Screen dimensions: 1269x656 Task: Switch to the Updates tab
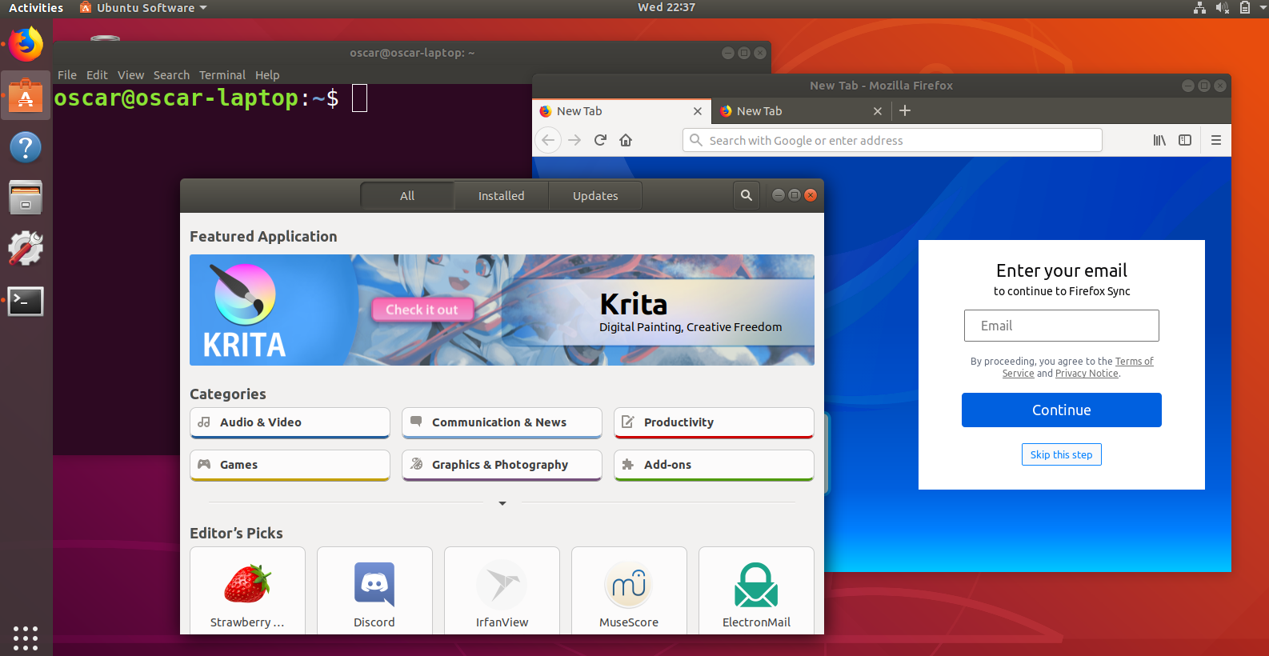click(x=595, y=195)
